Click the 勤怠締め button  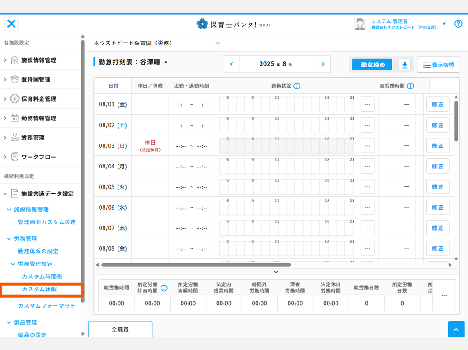pos(372,65)
